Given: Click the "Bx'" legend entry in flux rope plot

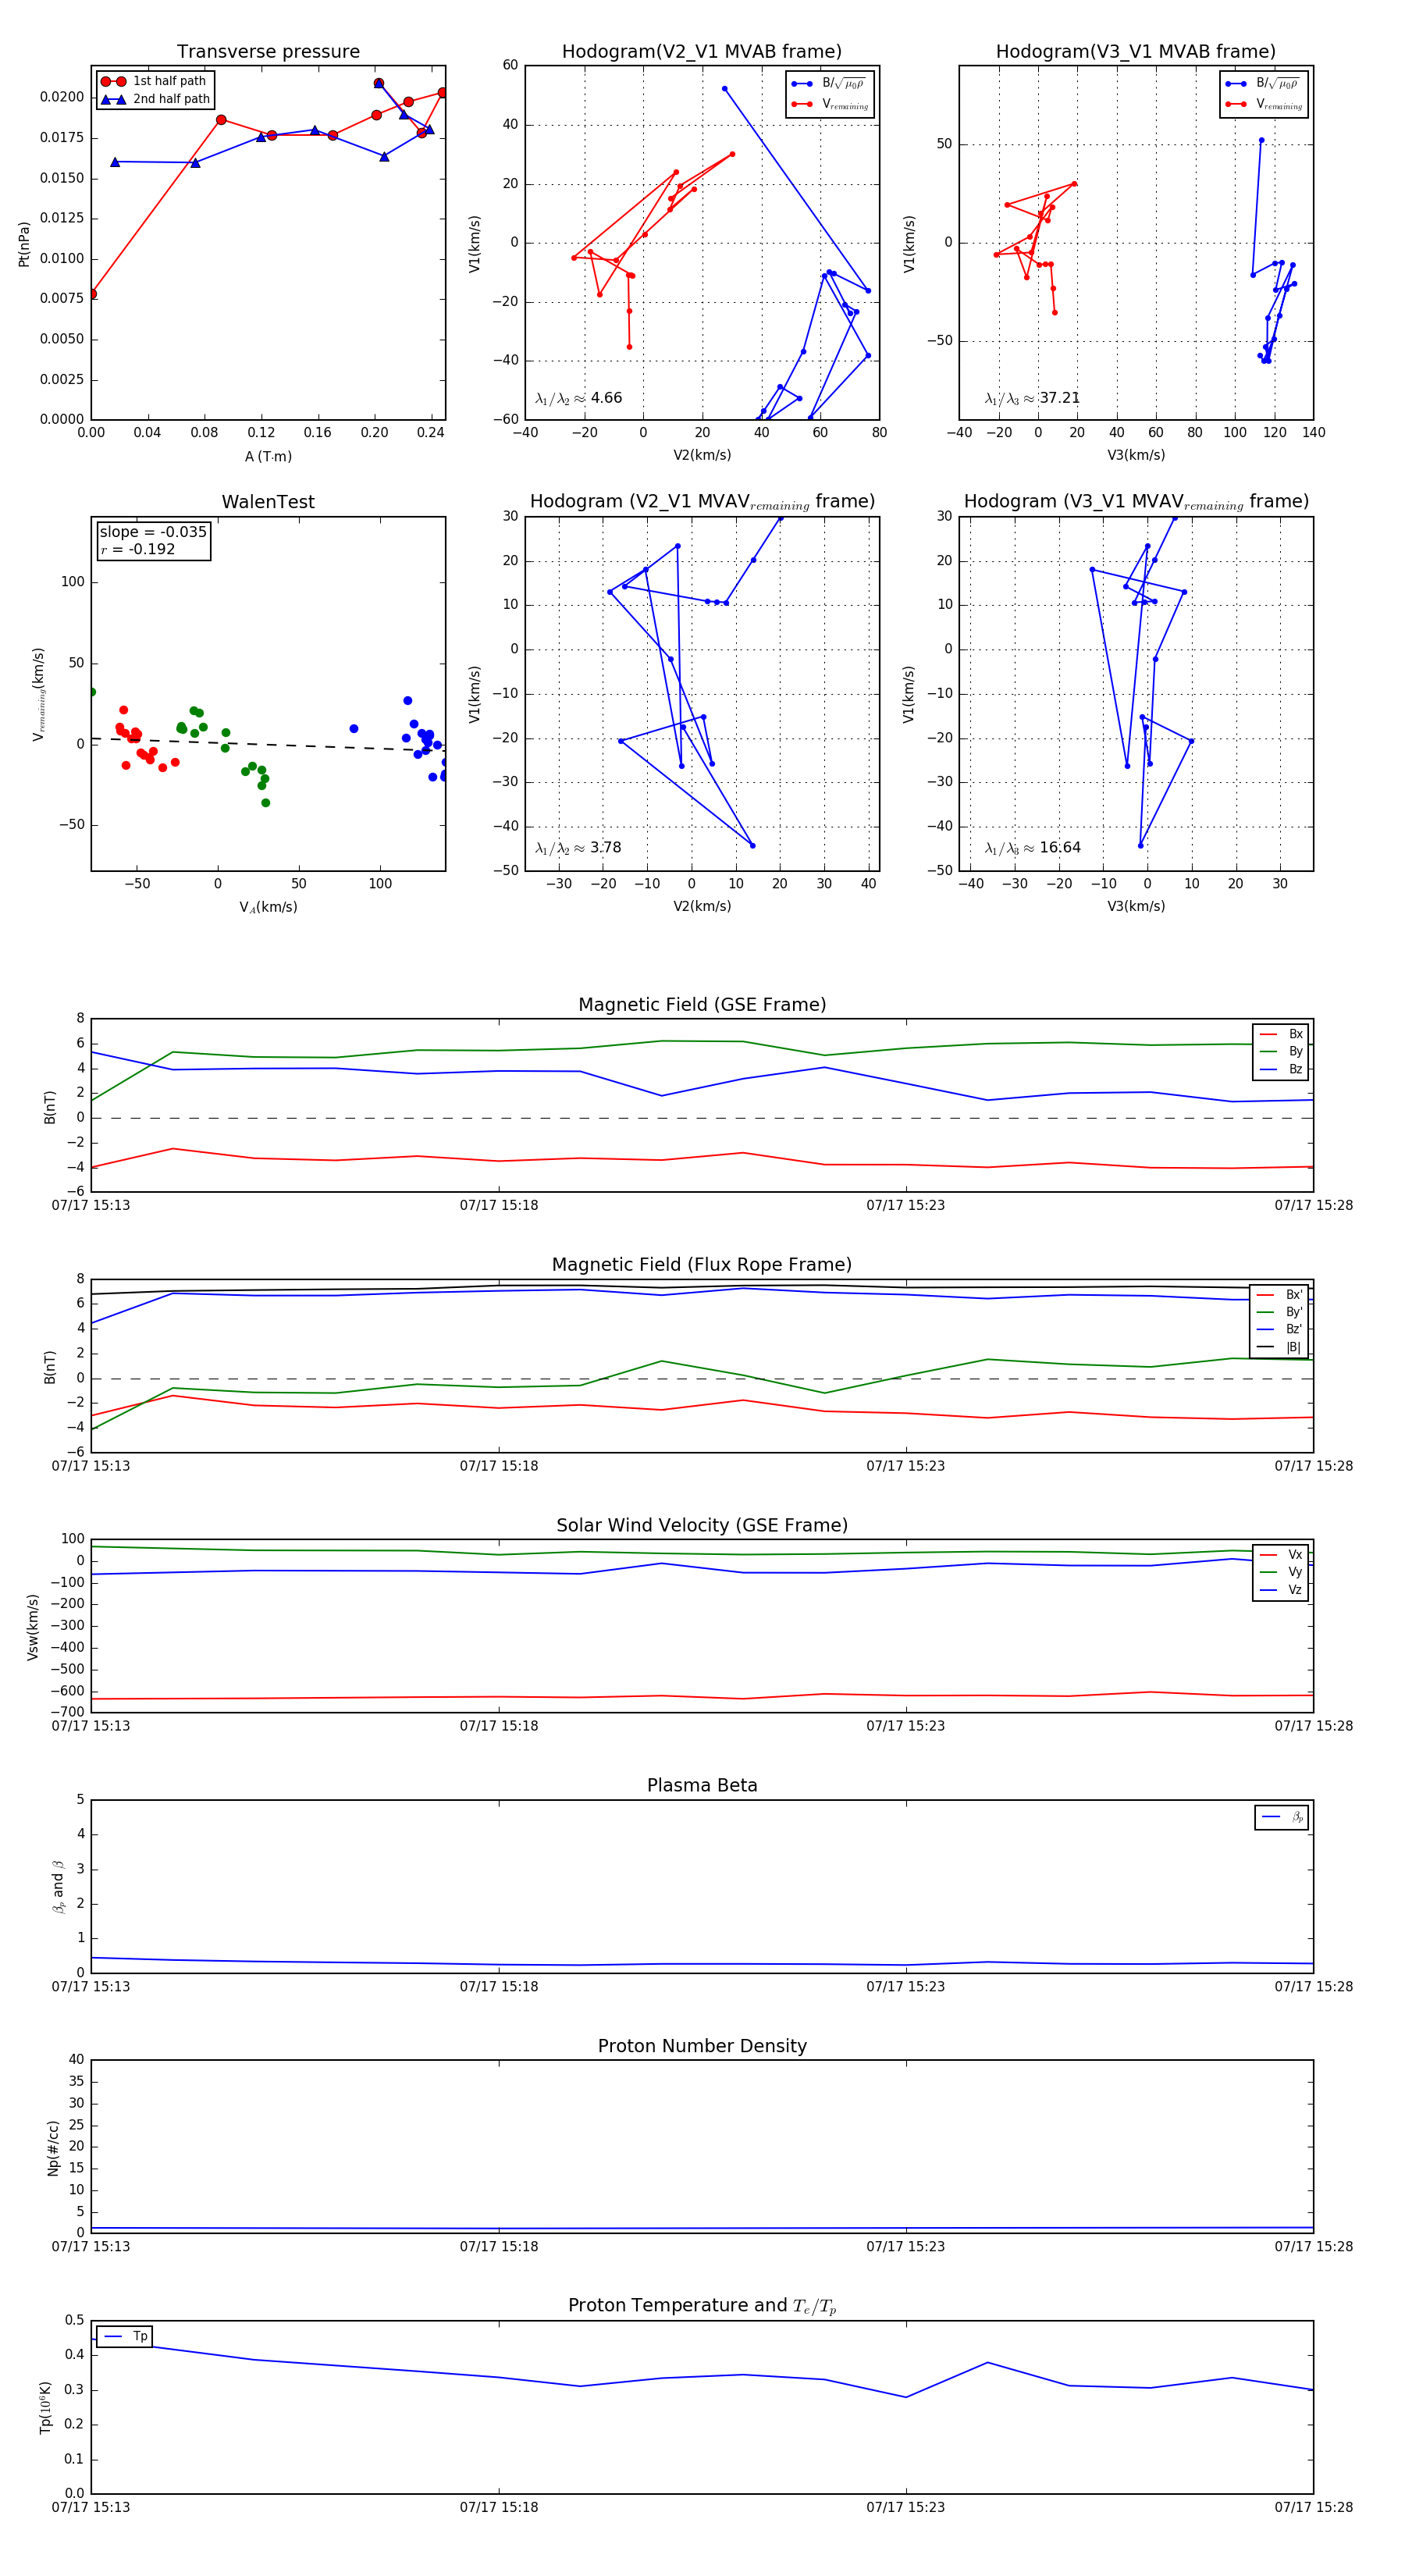Looking at the screenshot, I should [x=1279, y=1294].
